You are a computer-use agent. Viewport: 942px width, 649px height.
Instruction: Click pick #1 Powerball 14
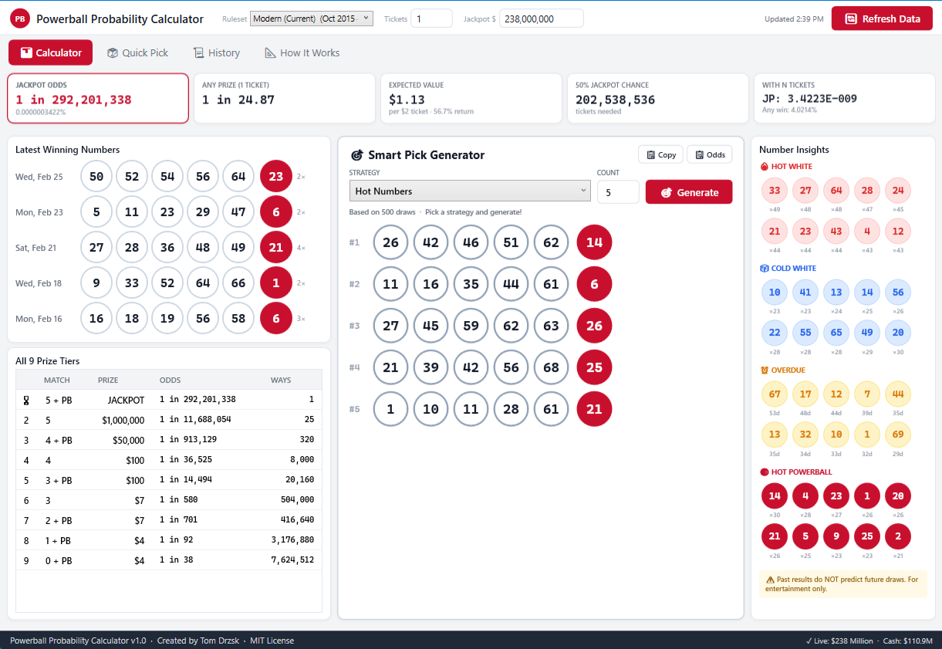pyautogui.click(x=594, y=242)
